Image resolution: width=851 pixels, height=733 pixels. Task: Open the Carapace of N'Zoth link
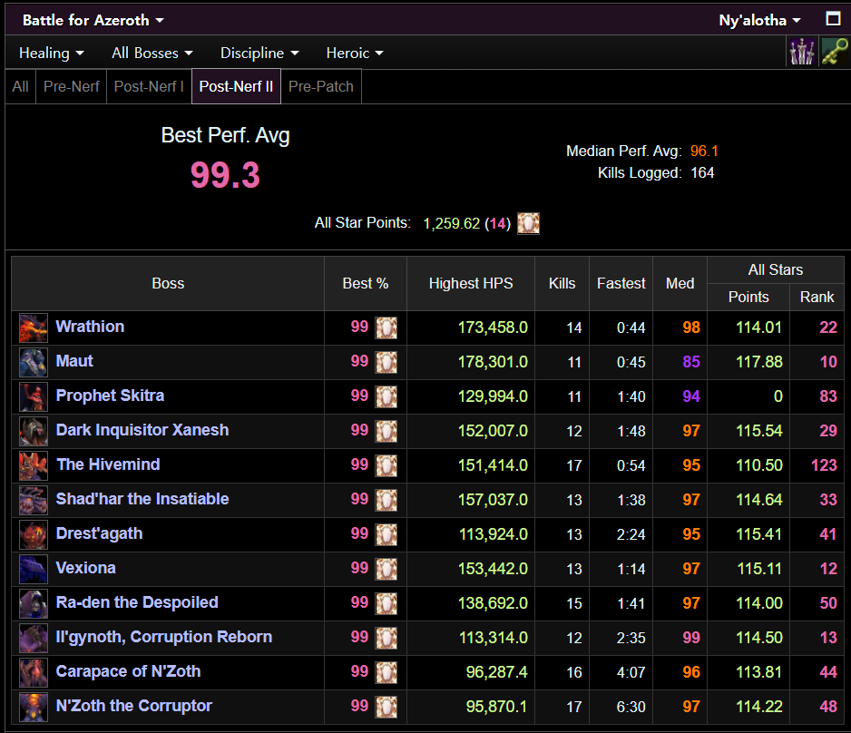pyautogui.click(x=128, y=671)
